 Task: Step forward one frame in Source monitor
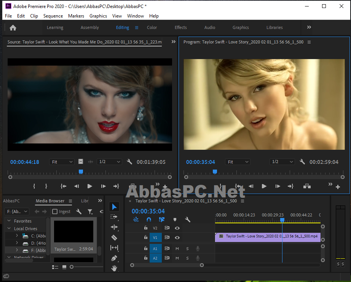[103, 186]
